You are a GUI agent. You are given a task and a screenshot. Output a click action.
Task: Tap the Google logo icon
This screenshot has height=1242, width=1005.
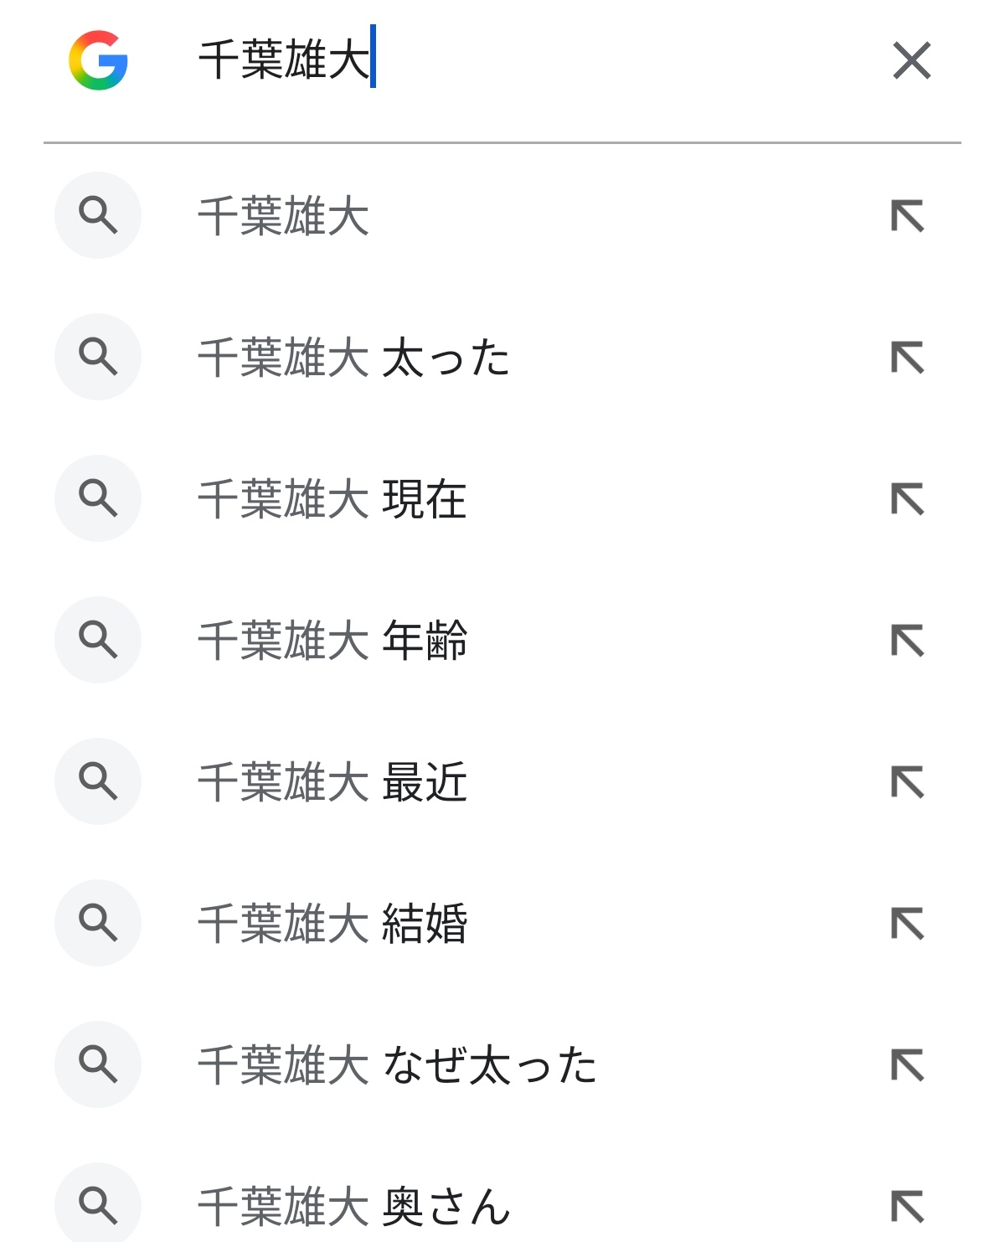click(x=98, y=60)
